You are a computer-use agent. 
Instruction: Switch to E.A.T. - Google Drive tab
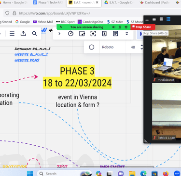point(119,2)
